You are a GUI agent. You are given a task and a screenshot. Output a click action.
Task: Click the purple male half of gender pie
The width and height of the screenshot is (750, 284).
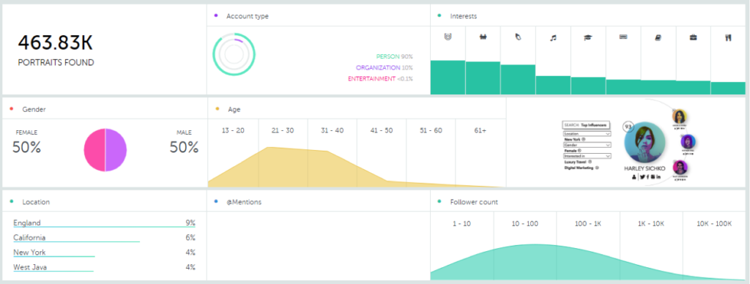pyautogui.click(x=116, y=149)
